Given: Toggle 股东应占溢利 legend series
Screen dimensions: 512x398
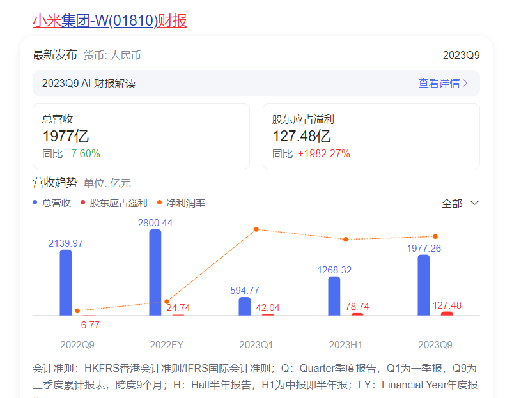Looking at the screenshot, I should [x=114, y=203].
